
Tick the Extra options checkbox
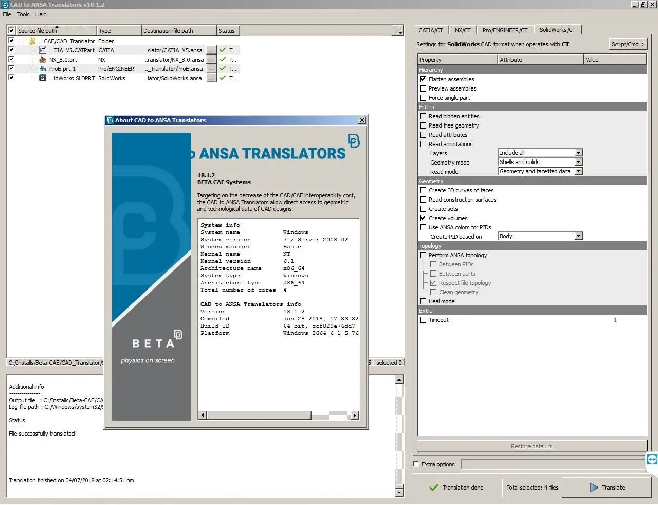pyautogui.click(x=416, y=464)
